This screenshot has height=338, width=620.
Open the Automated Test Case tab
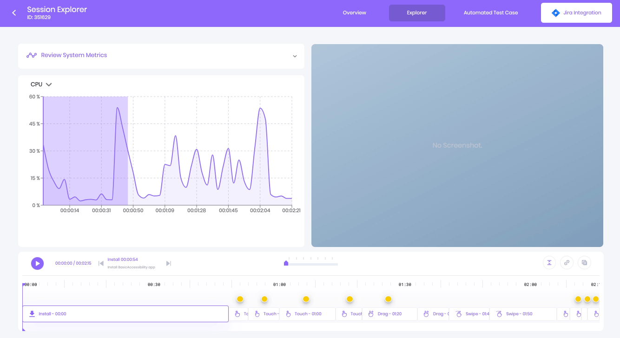tap(491, 13)
